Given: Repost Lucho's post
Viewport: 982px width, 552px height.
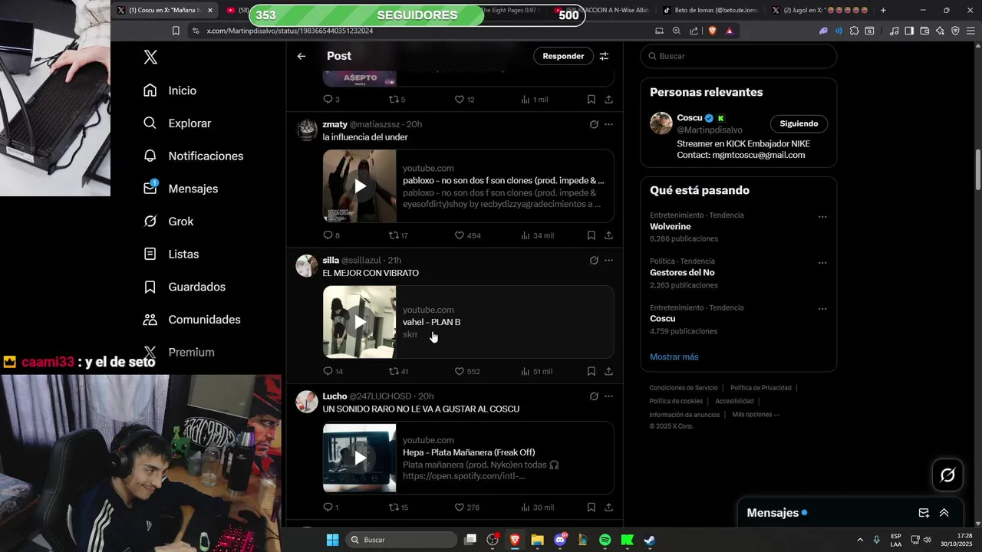Looking at the screenshot, I should (x=394, y=507).
